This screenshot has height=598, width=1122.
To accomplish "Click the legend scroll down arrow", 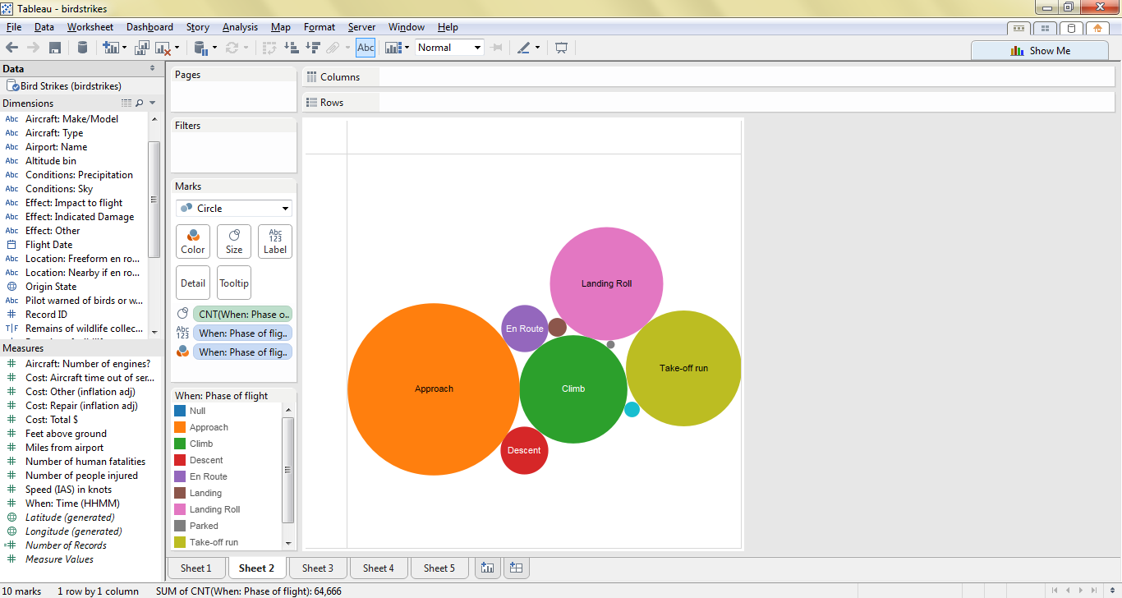I will coord(287,543).
